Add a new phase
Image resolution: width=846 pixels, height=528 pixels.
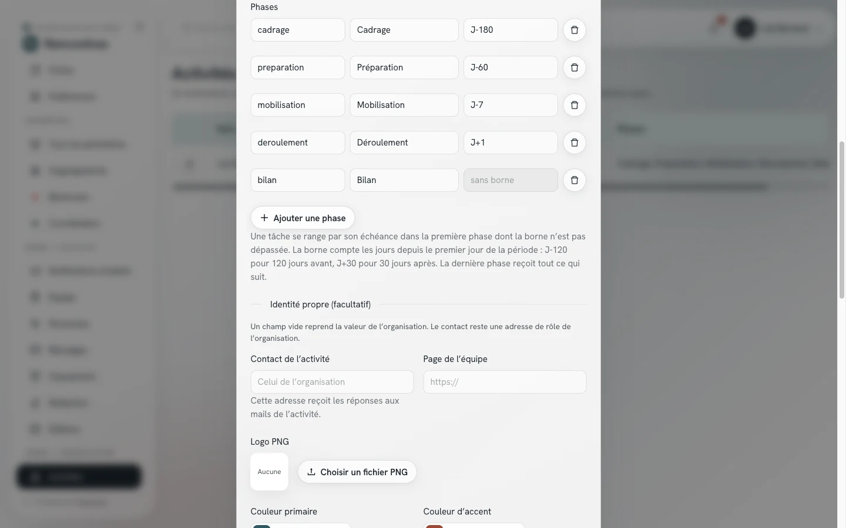[303, 218]
